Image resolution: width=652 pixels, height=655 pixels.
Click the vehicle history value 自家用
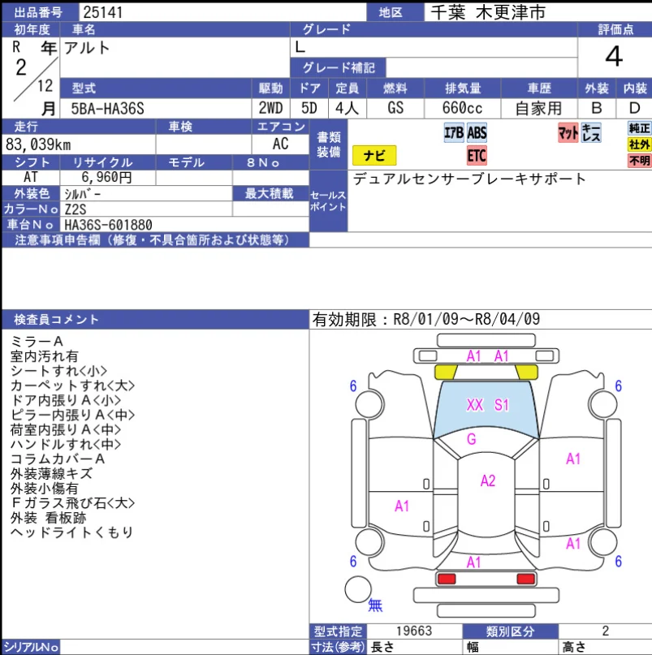(539, 108)
